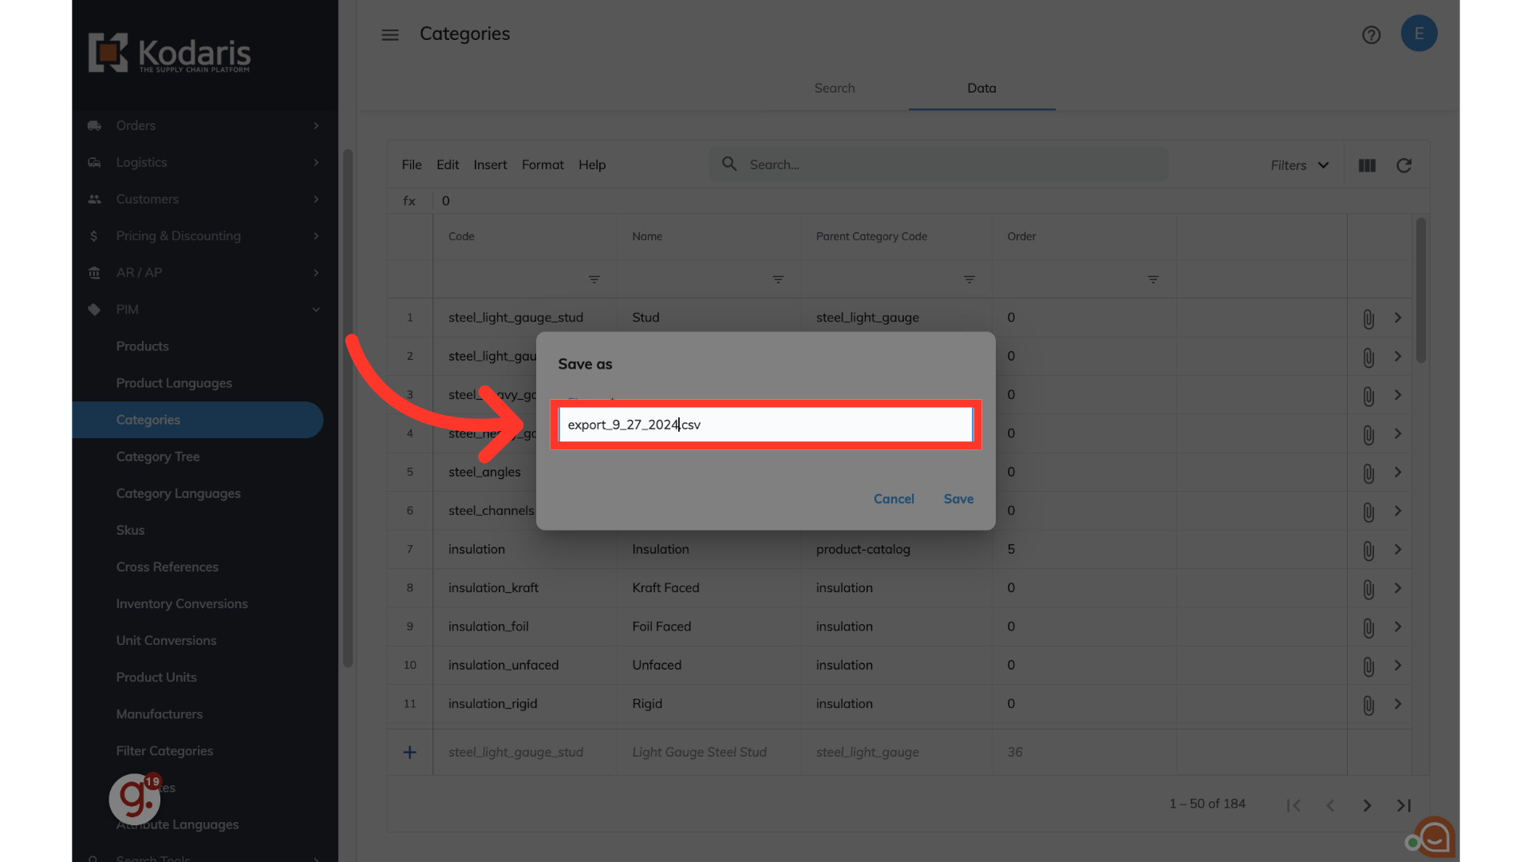This screenshot has height=862, width=1532.
Task: Open the chat support bubble icon
Action: (1434, 836)
